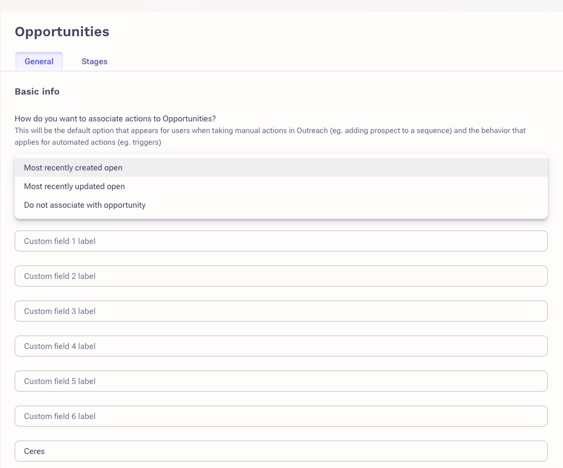
Task: Focus the Custom field 6 label box
Action: (281, 416)
